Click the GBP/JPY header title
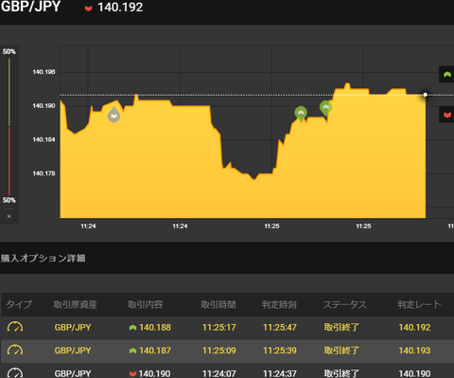Screen dimensions: 454x378 pos(30,7)
